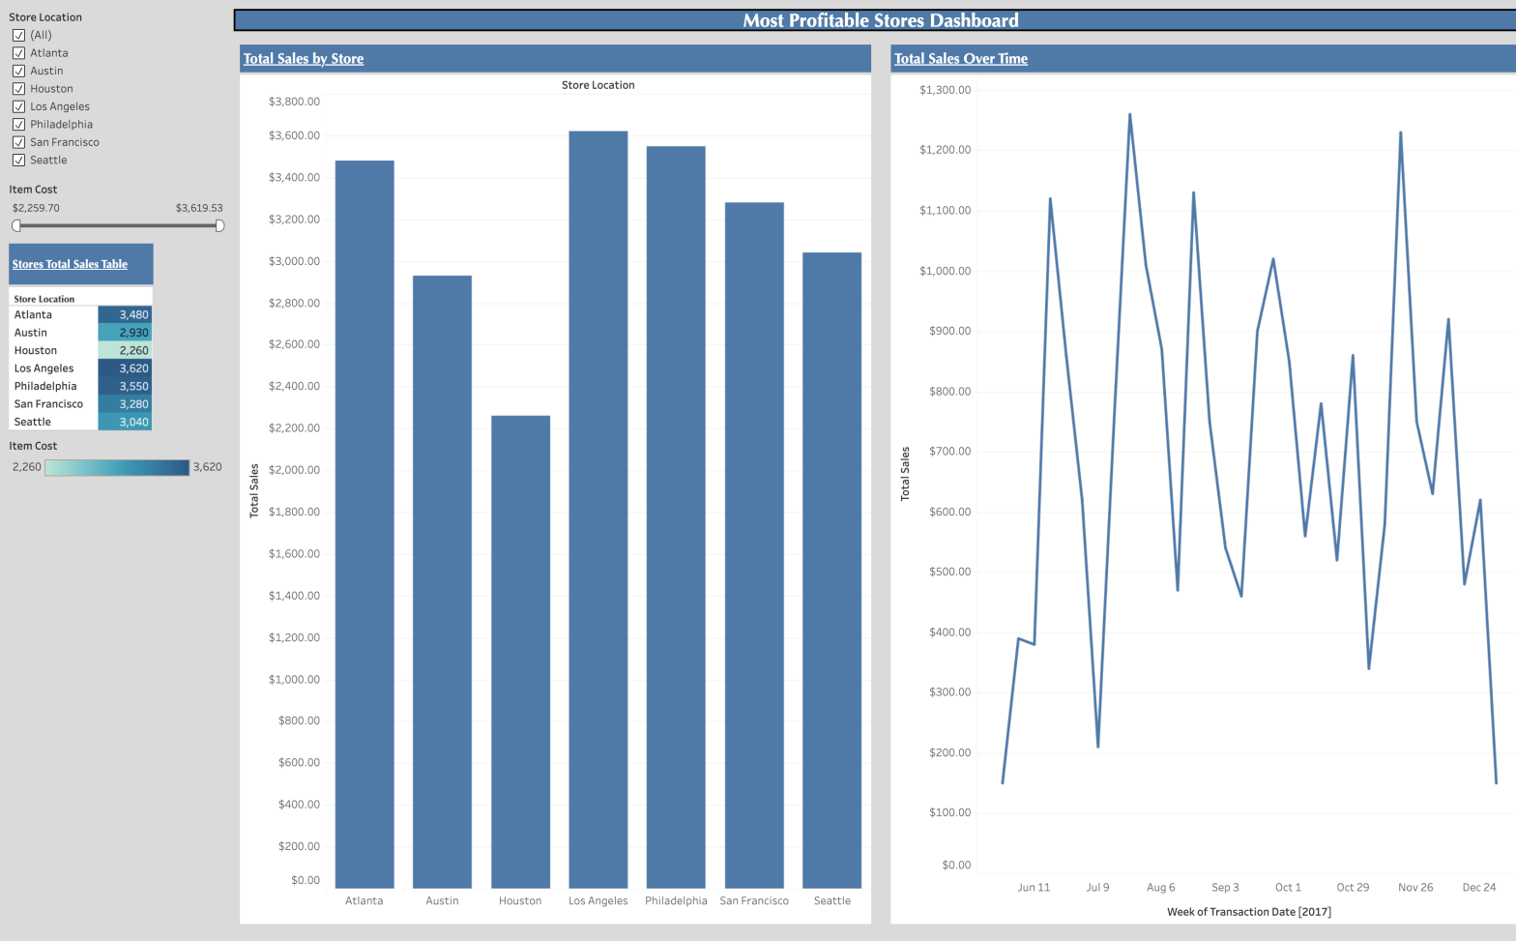Click the Item Cost slider minimum handle
1516x941 pixels.
click(x=16, y=225)
